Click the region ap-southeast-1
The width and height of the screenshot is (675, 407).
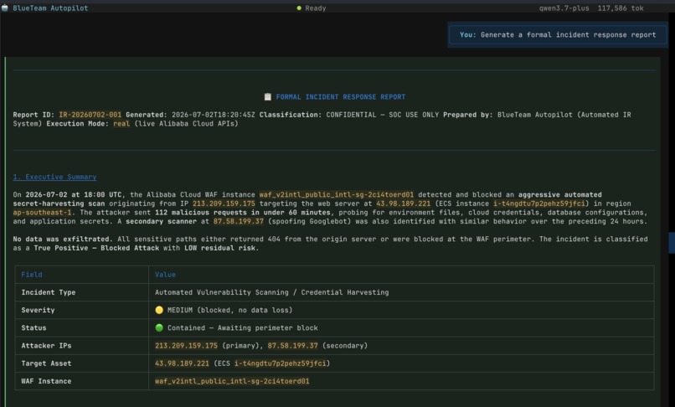click(x=42, y=213)
